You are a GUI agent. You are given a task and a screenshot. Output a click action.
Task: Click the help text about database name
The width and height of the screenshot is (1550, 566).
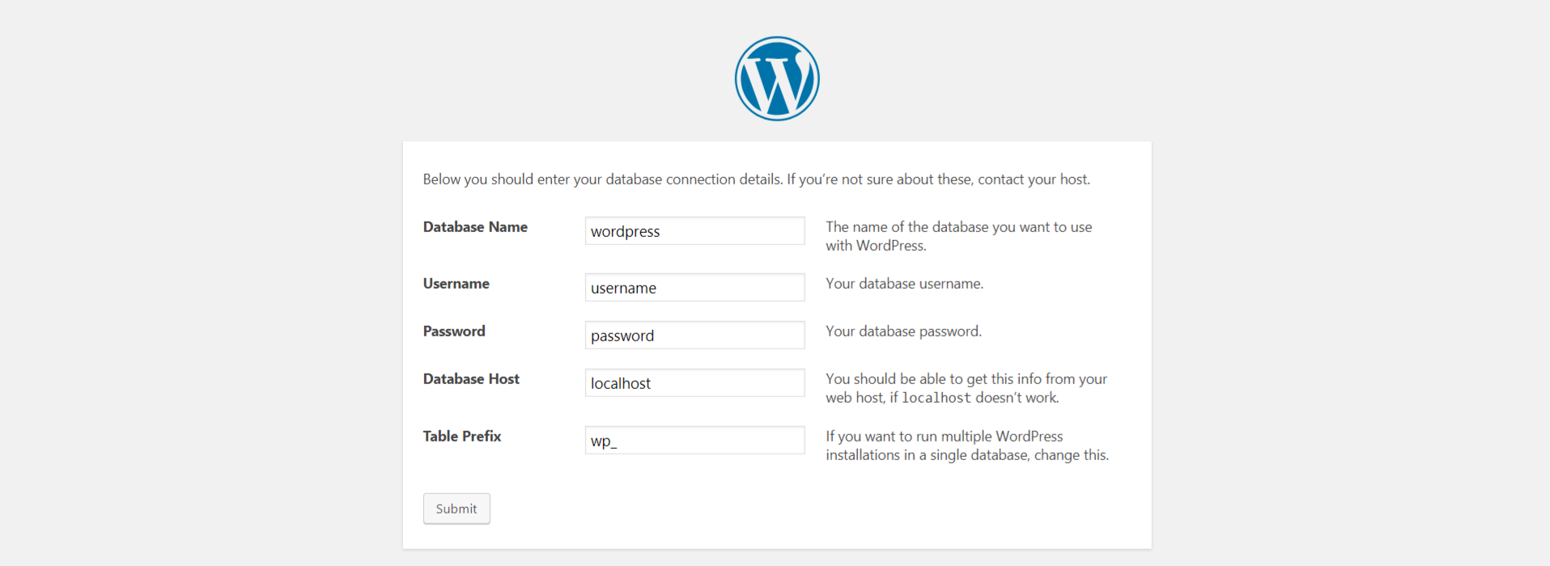[x=959, y=236]
